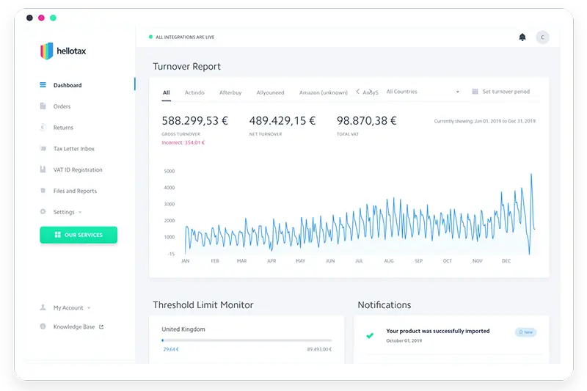Open the user avatar 'C' menu
This screenshot has width=587, height=391.
coord(542,37)
